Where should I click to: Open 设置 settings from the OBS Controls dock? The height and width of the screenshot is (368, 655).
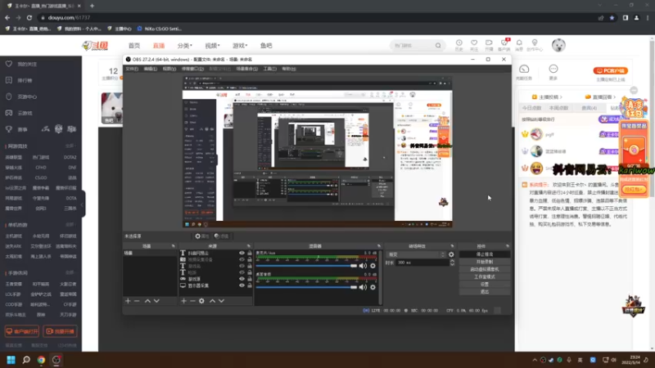click(485, 284)
